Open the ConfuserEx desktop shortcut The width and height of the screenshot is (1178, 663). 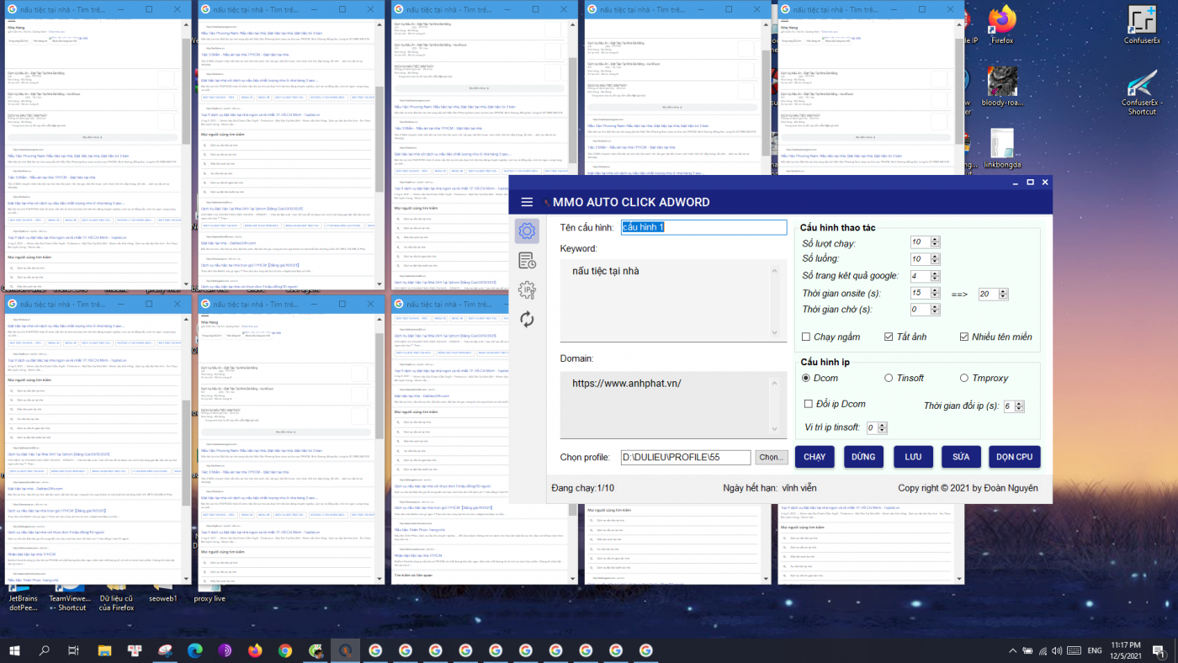(1142, 25)
